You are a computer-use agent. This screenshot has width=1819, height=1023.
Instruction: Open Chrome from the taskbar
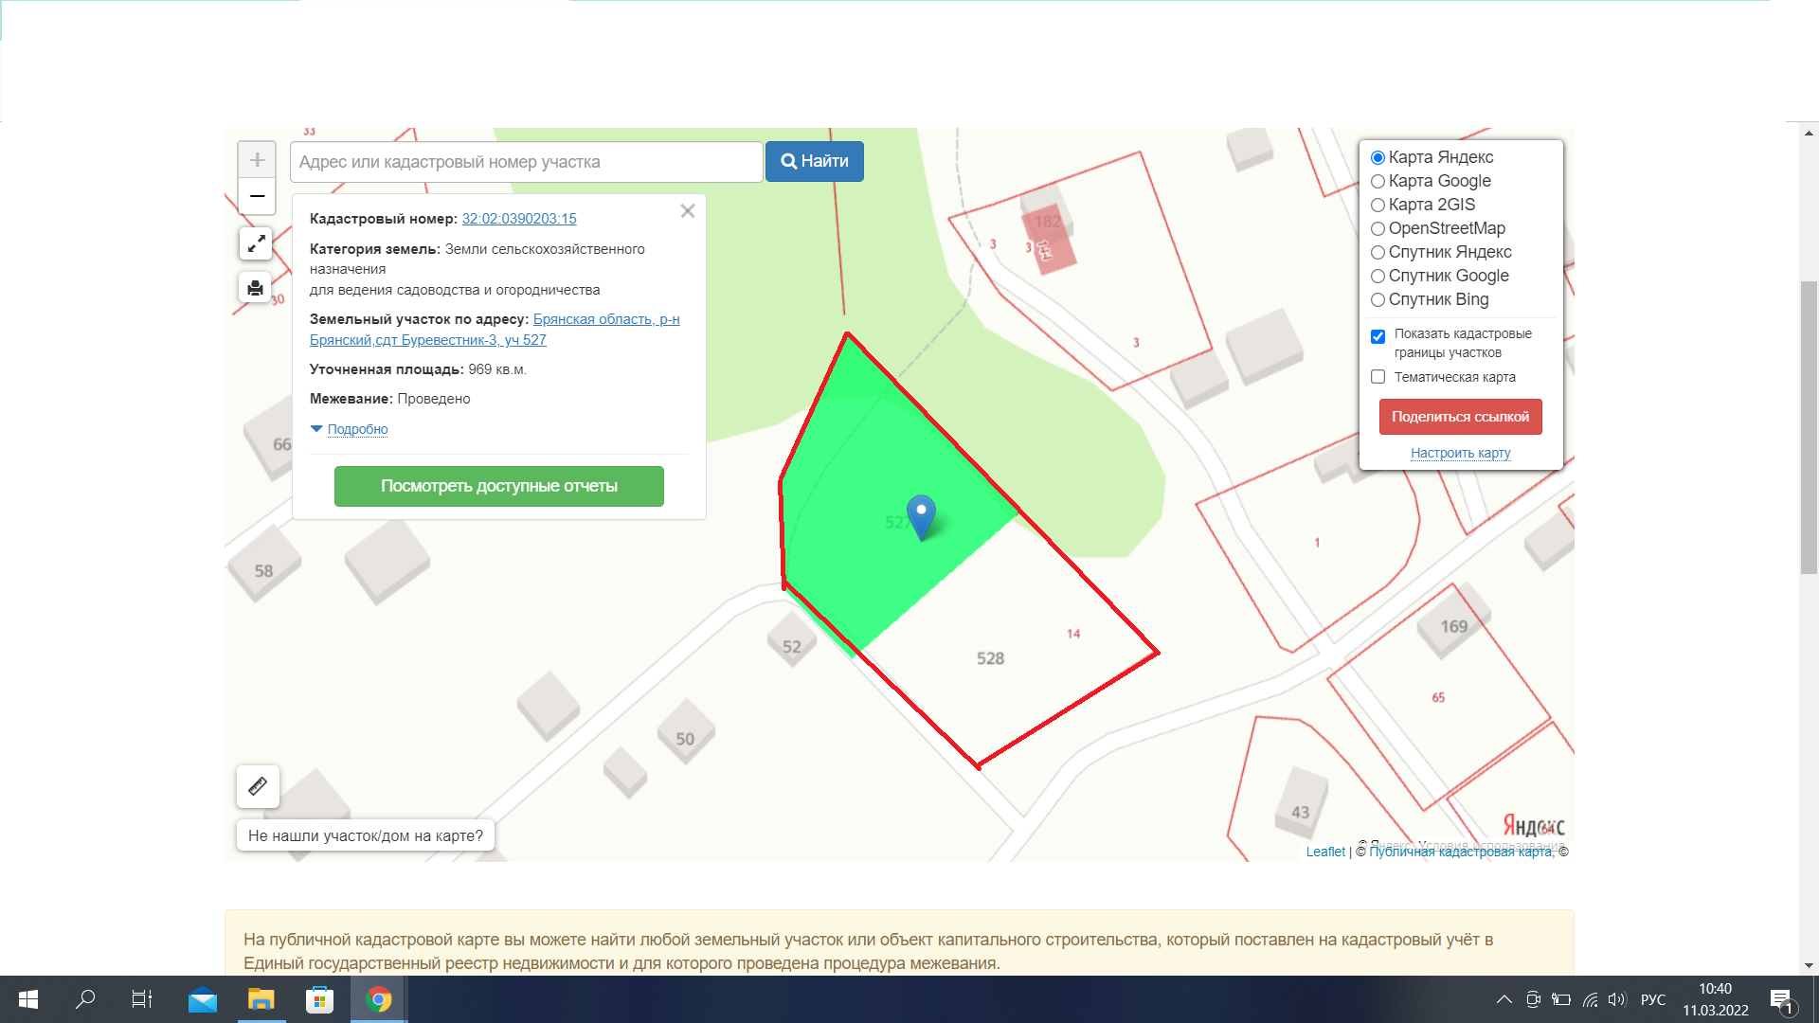(x=379, y=999)
